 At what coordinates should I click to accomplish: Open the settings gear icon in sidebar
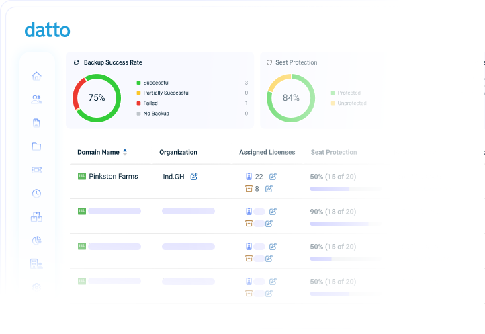(x=36, y=287)
